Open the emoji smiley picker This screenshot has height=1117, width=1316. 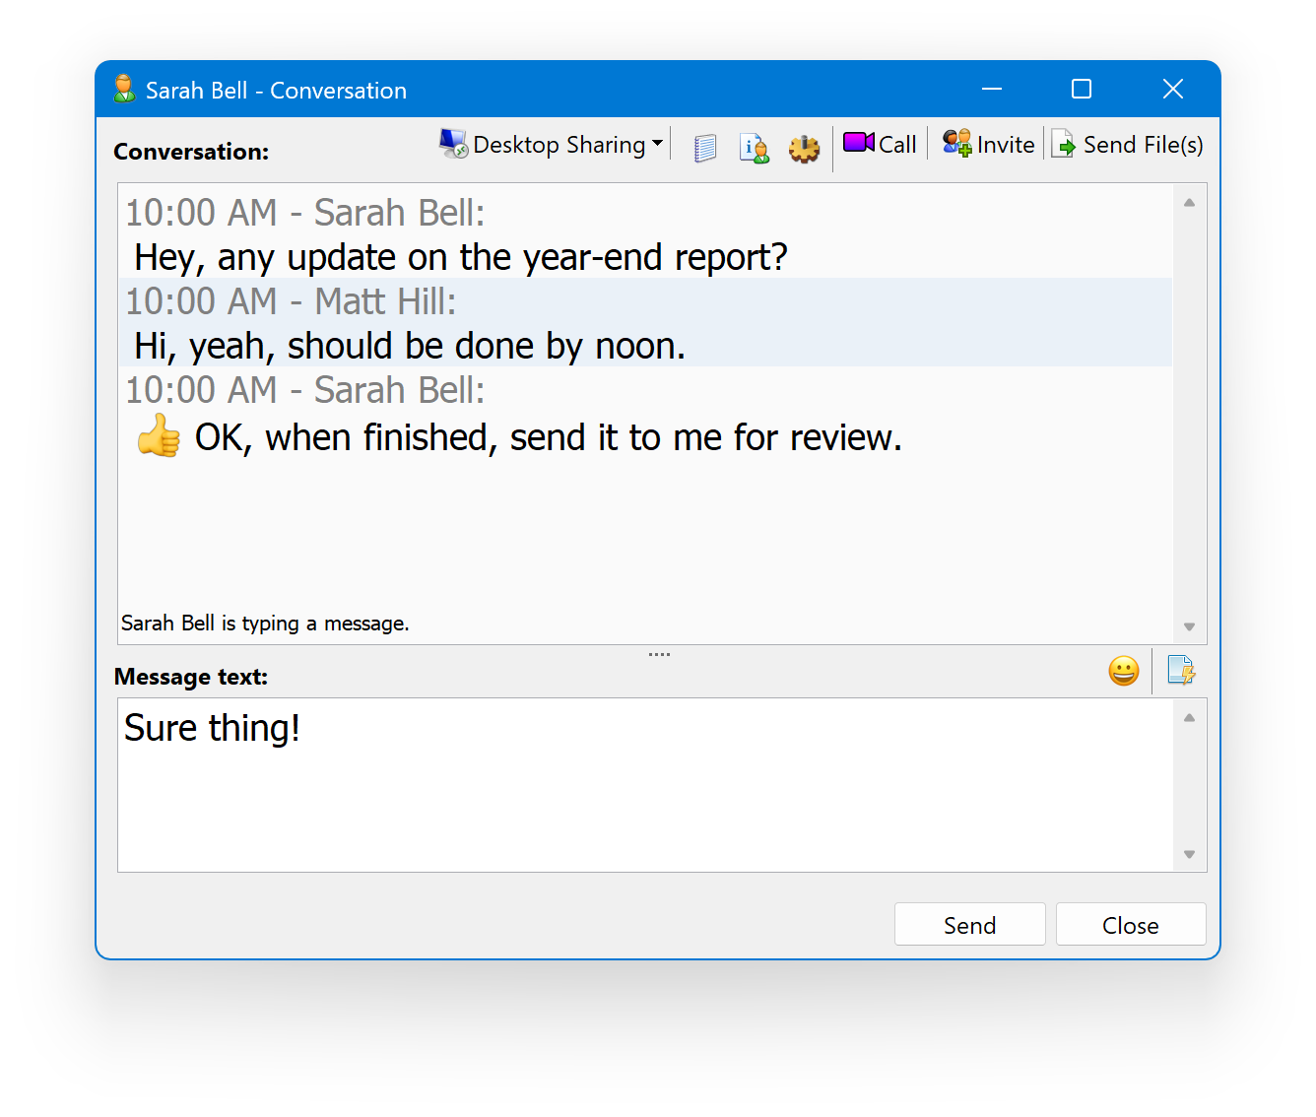[1123, 671]
